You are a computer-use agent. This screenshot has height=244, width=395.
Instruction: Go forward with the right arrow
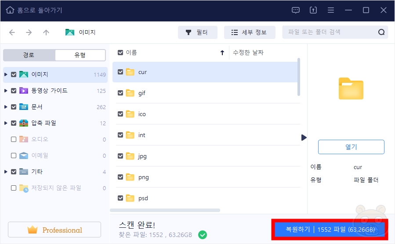point(29,32)
